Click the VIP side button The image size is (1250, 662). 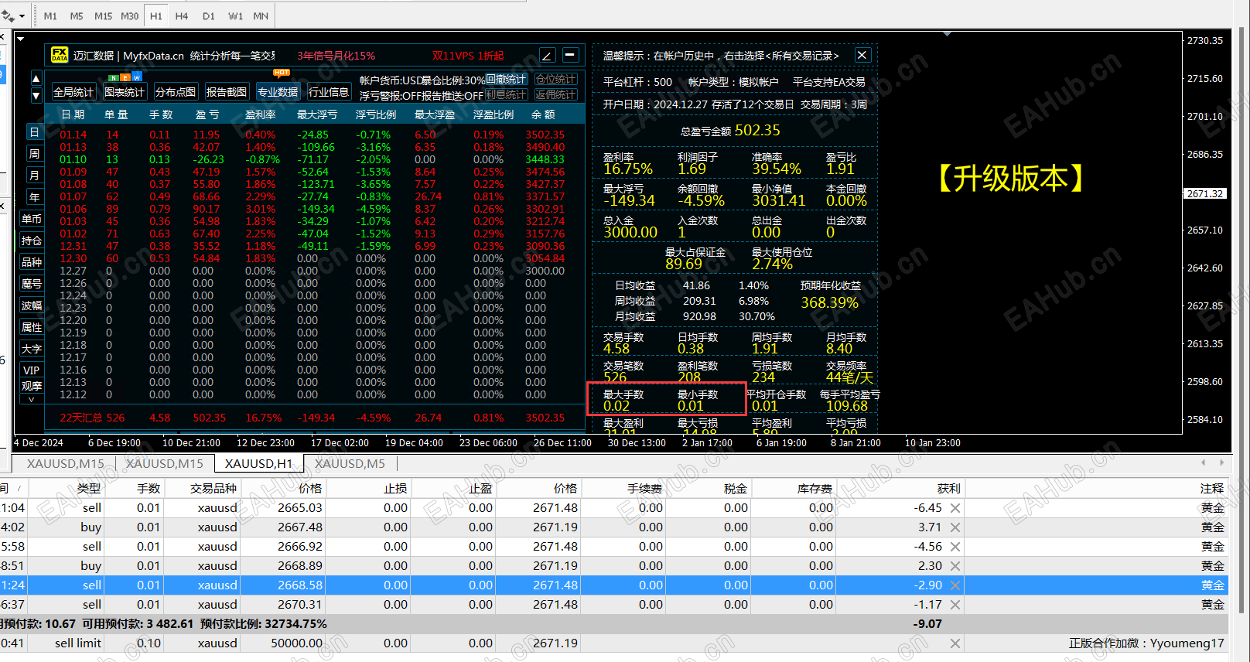(x=32, y=370)
